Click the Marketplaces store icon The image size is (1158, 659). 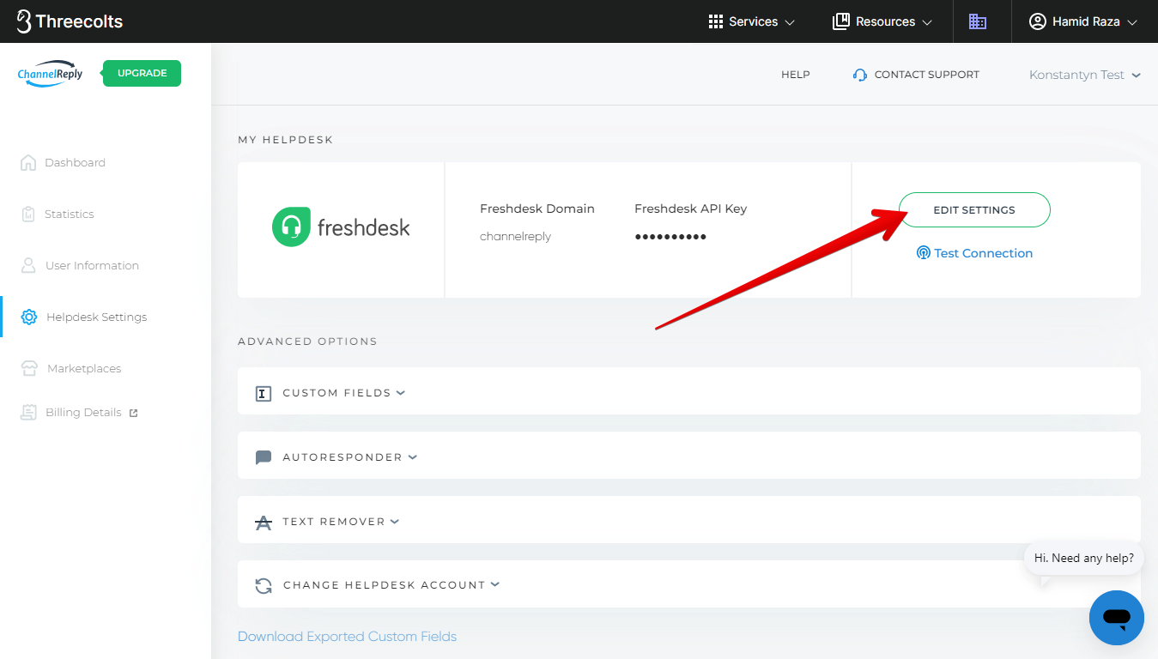coord(29,368)
